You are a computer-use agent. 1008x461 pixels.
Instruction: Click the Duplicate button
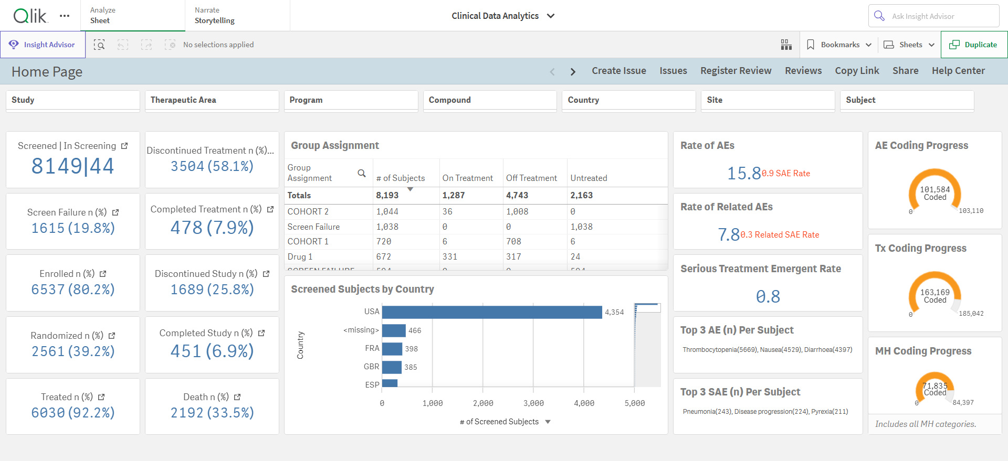pyautogui.click(x=974, y=45)
